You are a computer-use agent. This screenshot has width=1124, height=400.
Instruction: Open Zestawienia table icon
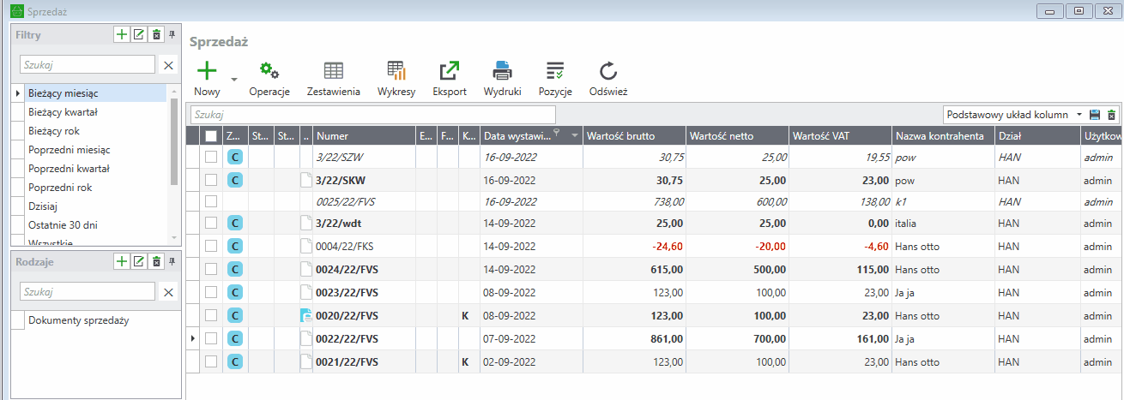(x=333, y=71)
